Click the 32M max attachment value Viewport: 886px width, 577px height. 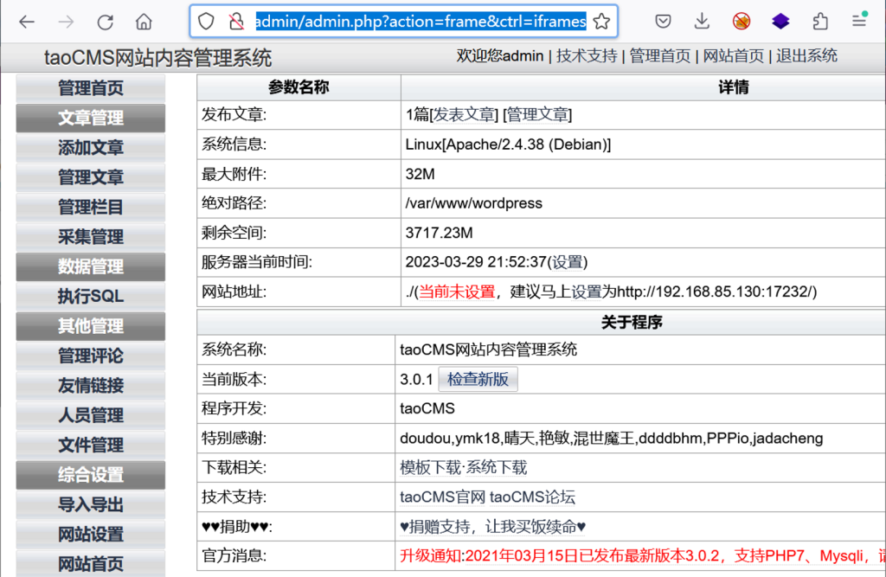(x=420, y=174)
